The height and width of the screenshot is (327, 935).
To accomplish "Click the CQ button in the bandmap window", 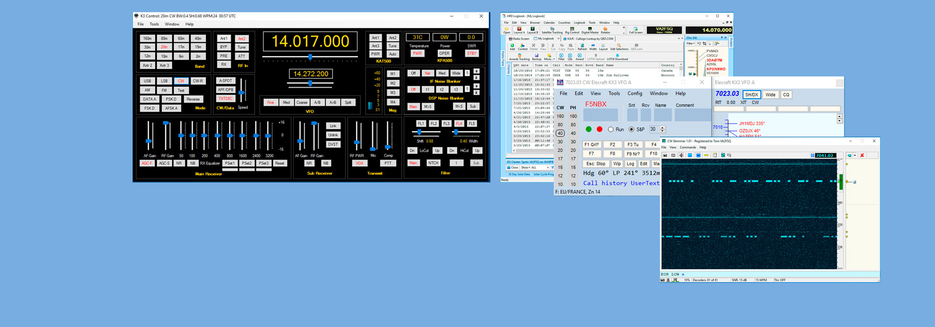I will [x=786, y=95].
